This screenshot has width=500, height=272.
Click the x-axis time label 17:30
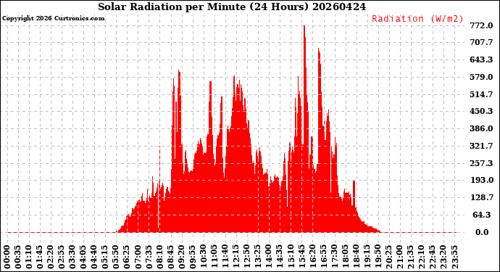point(335,257)
